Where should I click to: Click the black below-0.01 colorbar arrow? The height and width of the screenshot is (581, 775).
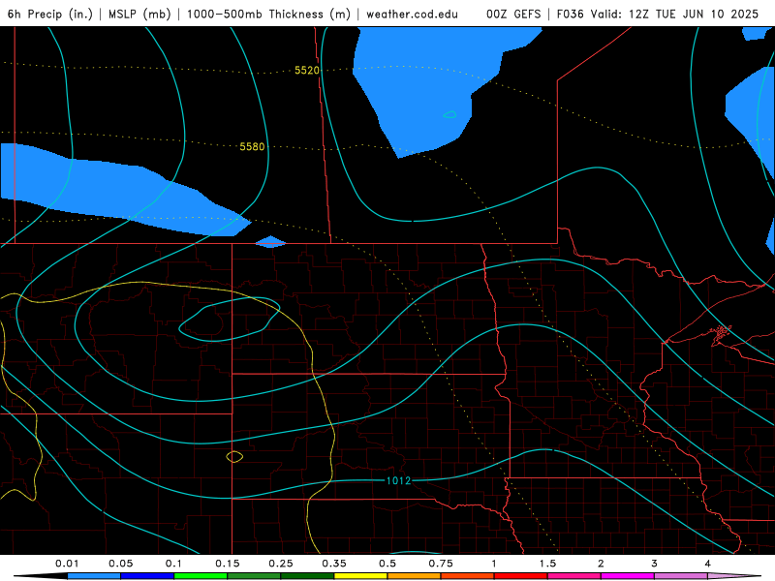click(41, 576)
